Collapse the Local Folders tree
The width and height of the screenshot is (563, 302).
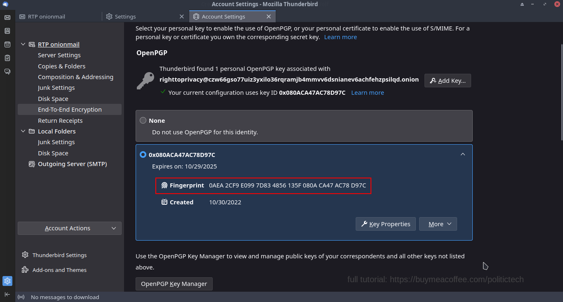pyautogui.click(x=23, y=131)
